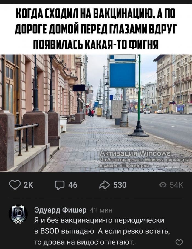Click the green lamp post in photo
The width and height of the screenshot is (192, 249).
(x=139, y=95)
